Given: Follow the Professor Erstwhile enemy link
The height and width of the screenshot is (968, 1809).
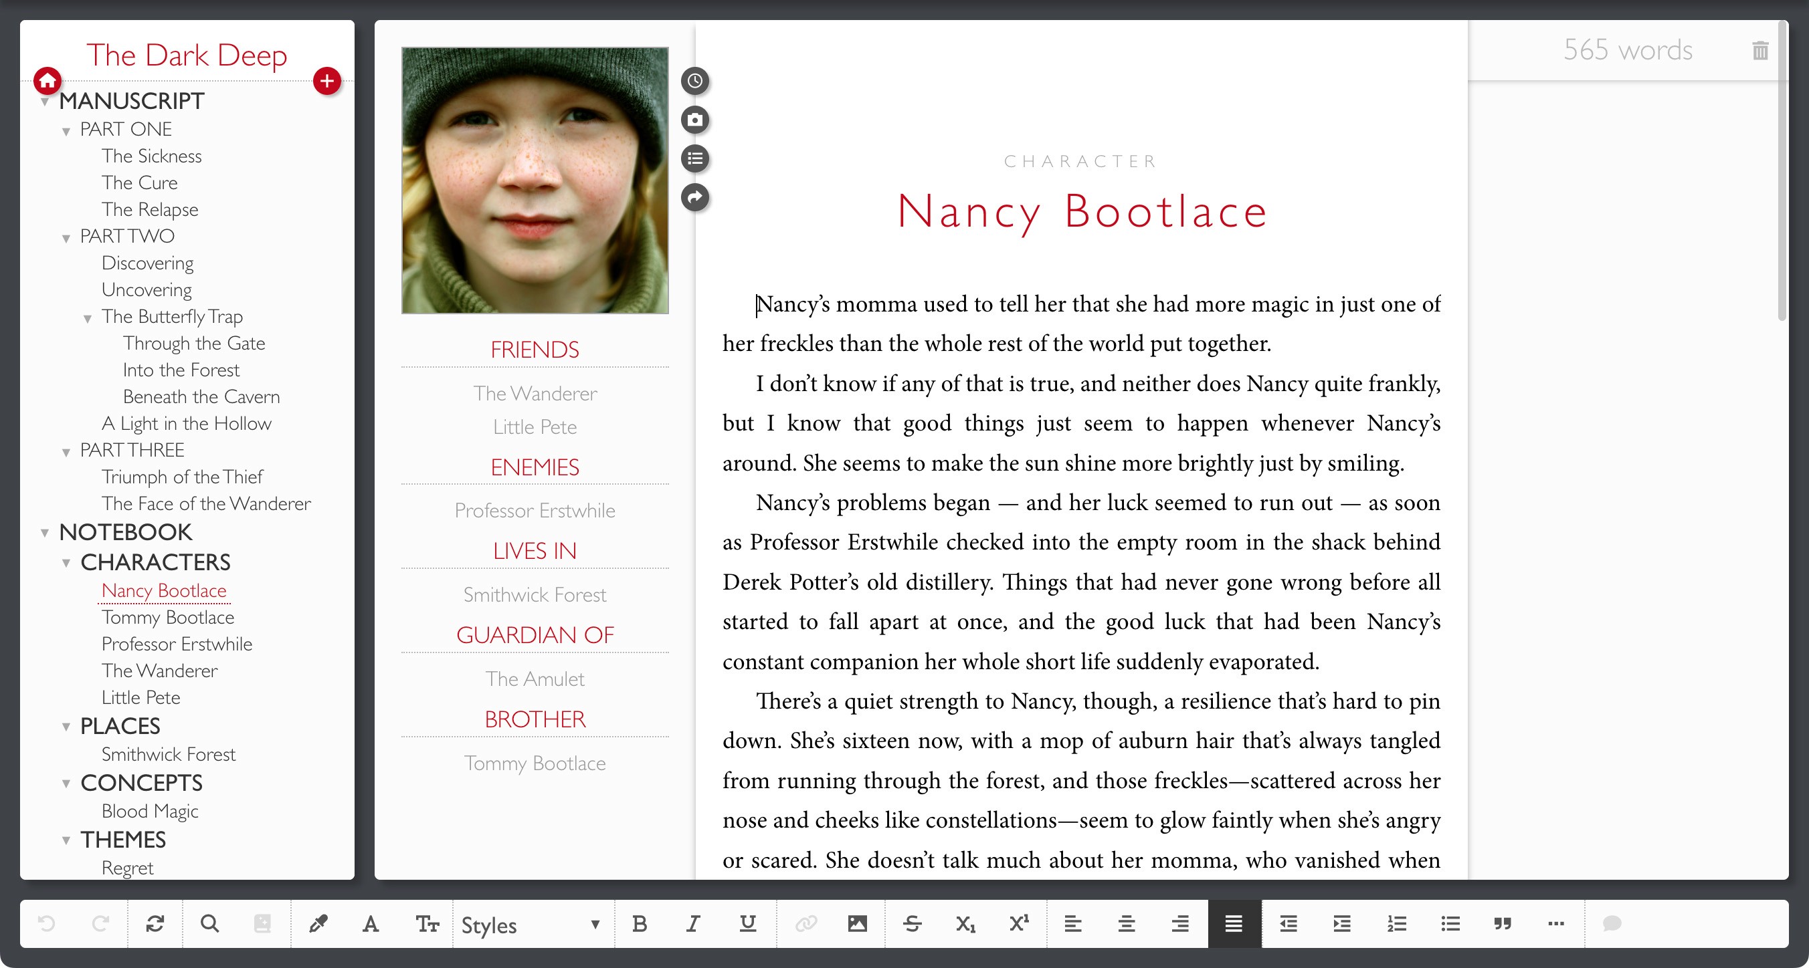Looking at the screenshot, I should (x=535, y=510).
